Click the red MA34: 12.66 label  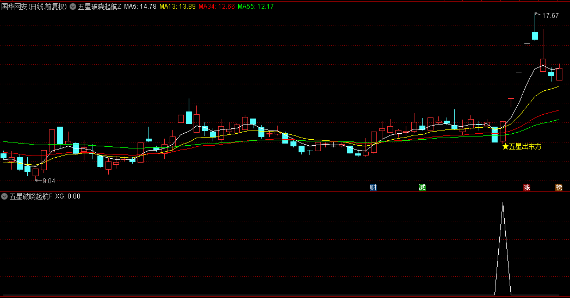pos(216,7)
